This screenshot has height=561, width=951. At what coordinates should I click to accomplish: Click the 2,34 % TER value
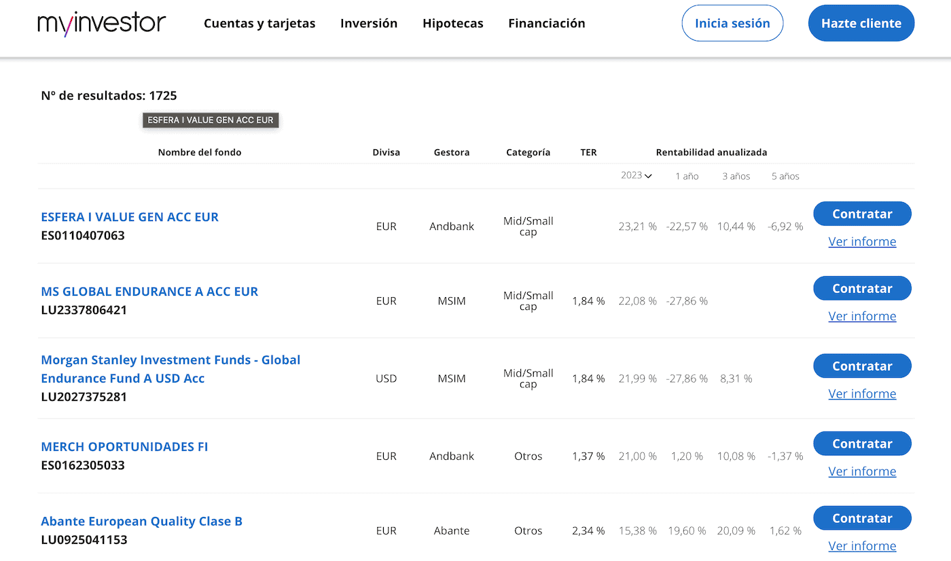(x=588, y=531)
